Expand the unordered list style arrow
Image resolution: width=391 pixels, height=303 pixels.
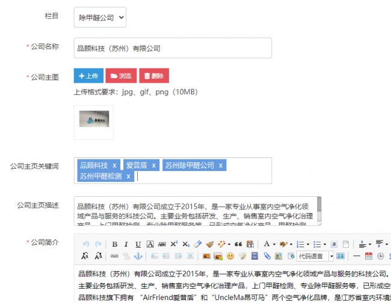click(325, 244)
